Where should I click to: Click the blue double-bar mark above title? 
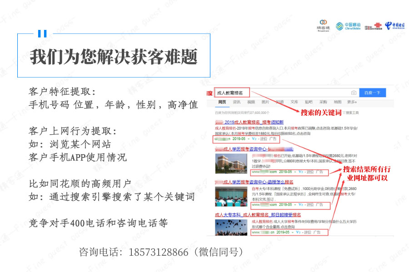tap(42, 33)
